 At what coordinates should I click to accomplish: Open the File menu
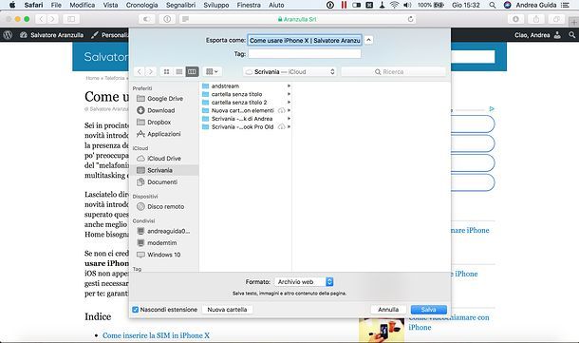click(x=56, y=5)
